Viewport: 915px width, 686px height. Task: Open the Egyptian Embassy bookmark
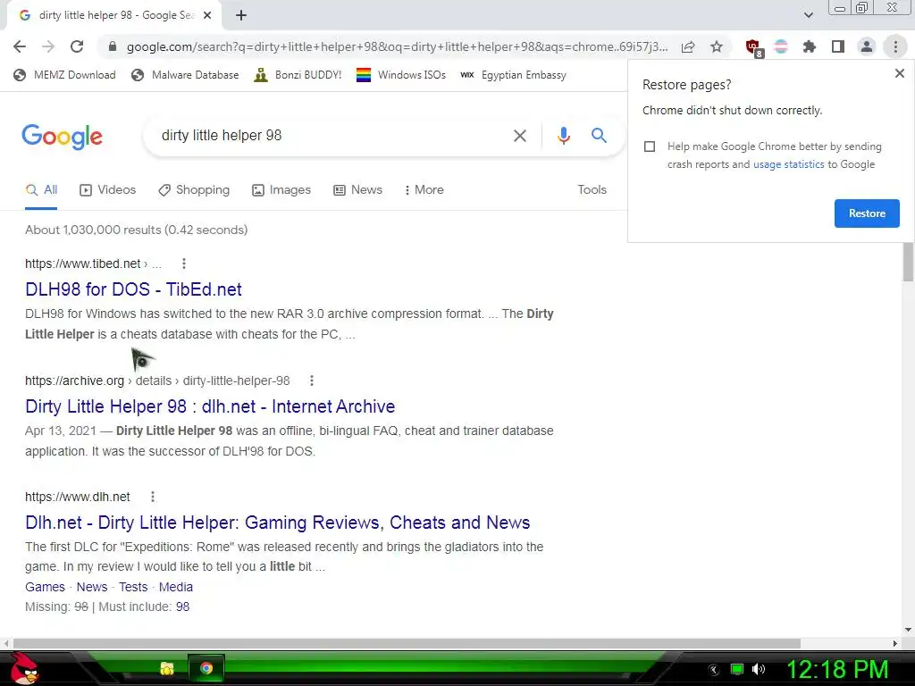click(513, 75)
